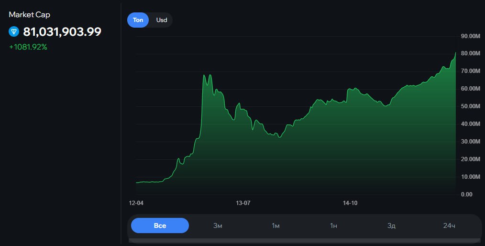Choose the 1н time range
485x246 pixels.
pos(333,225)
